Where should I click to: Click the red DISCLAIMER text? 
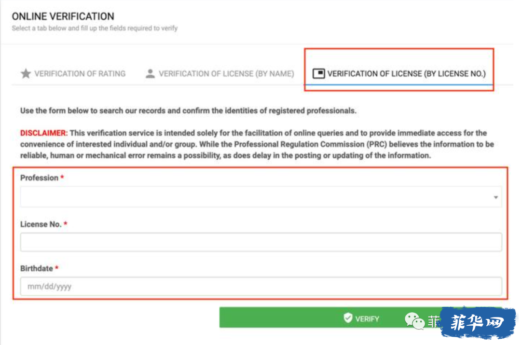(44, 133)
